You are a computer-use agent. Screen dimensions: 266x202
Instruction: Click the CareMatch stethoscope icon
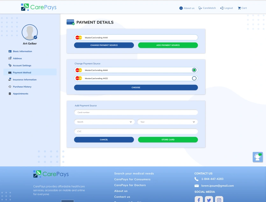click(x=200, y=8)
